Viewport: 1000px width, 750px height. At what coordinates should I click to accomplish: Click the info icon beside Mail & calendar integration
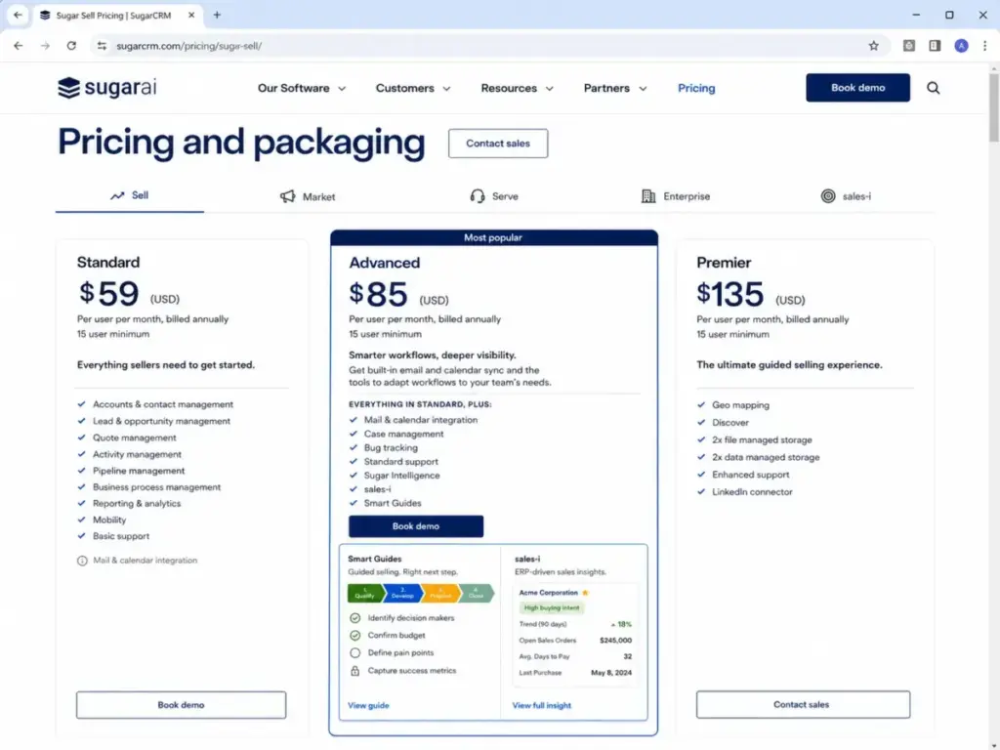(82, 561)
